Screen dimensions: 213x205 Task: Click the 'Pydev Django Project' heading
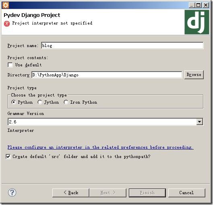(x=32, y=15)
